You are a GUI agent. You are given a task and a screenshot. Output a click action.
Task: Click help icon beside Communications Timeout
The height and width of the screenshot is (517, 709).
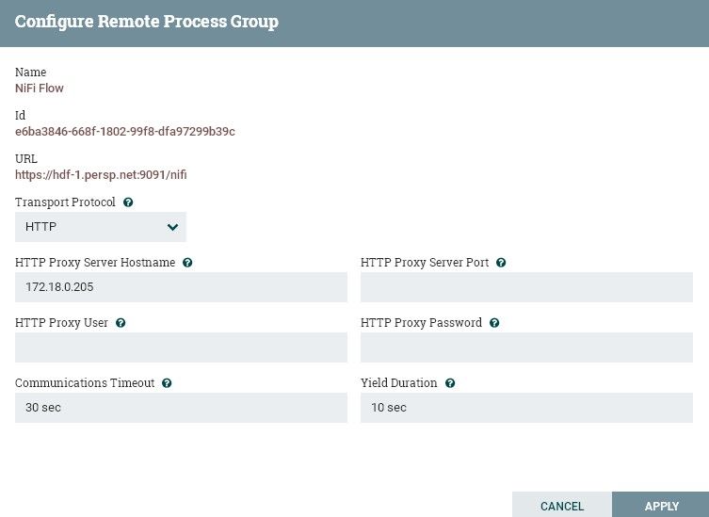coord(167,383)
